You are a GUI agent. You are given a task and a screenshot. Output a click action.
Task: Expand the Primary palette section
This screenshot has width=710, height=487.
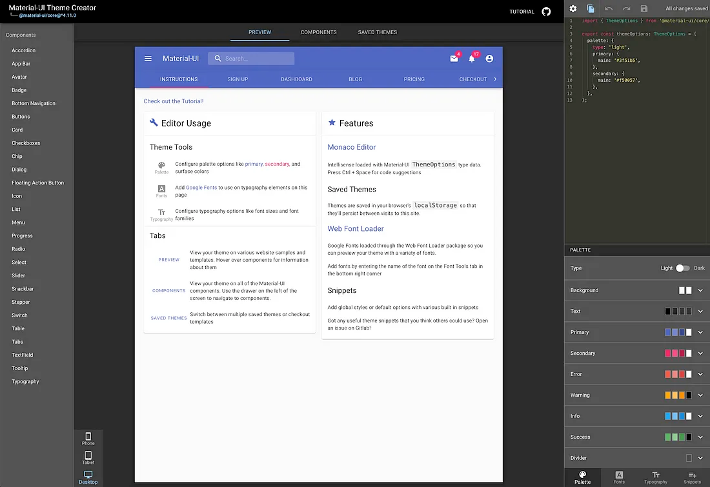pyautogui.click(x=700, y=332)
